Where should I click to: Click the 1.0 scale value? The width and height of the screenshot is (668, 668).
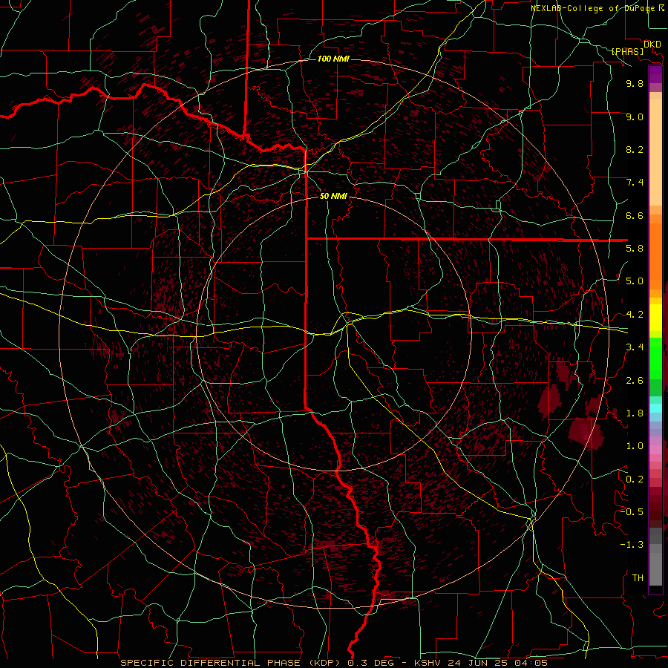click(x=635, y=446)
